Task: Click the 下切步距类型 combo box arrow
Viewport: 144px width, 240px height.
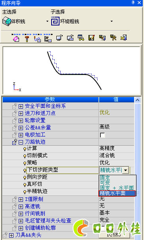Action: tap(126, 170)
